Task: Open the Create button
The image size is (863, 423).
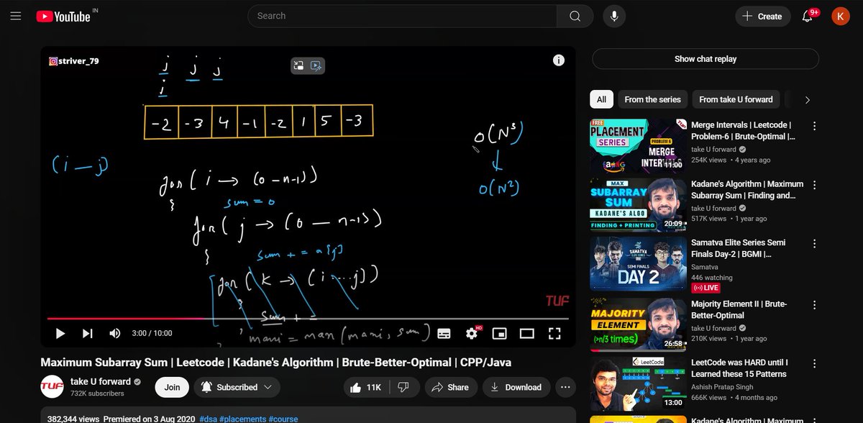Action: [x=762, y=16]
